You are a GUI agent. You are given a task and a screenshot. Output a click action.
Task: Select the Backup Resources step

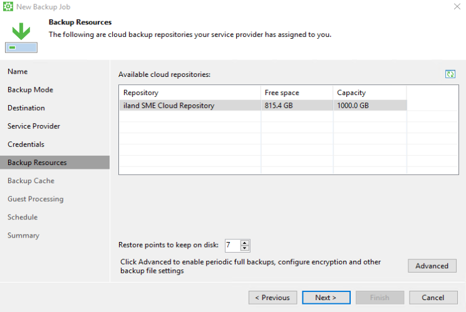pos(37,163)
